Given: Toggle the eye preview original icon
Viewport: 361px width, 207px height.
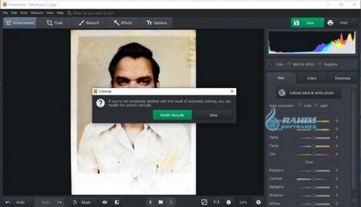Looking at the screenshot, I should pos(105,202).
